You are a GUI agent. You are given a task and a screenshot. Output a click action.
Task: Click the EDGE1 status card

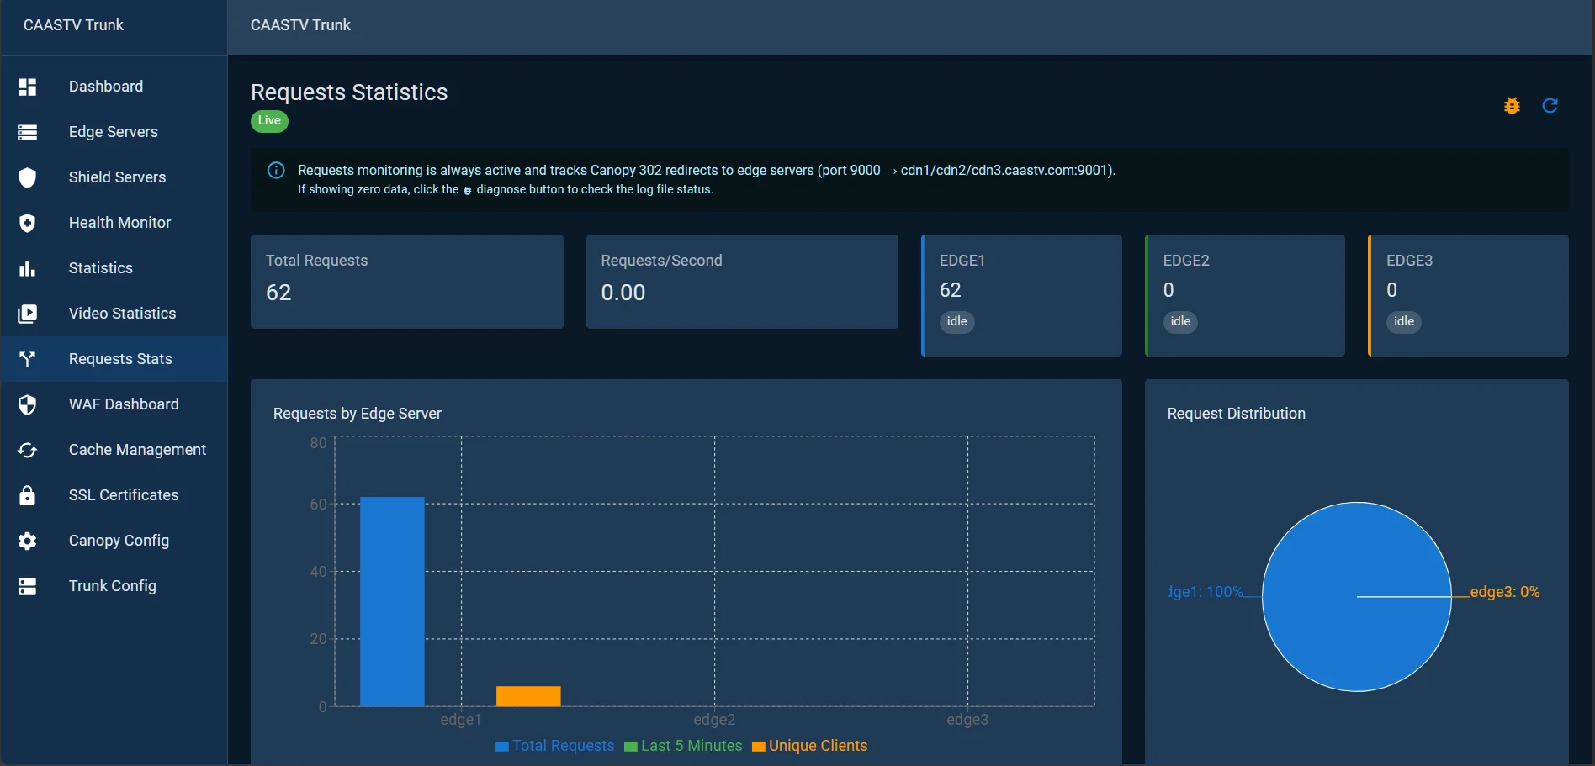coord(1020,295)
